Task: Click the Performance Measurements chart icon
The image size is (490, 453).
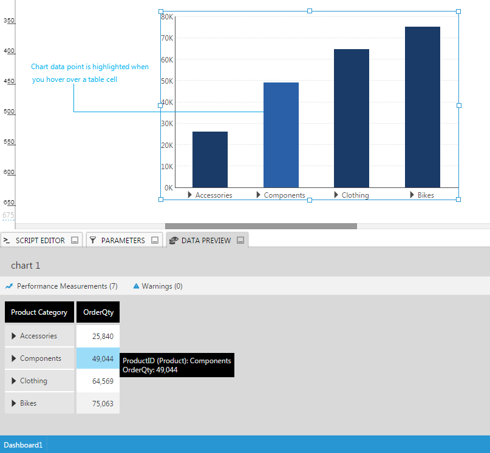Action: (x=9, y=286)
